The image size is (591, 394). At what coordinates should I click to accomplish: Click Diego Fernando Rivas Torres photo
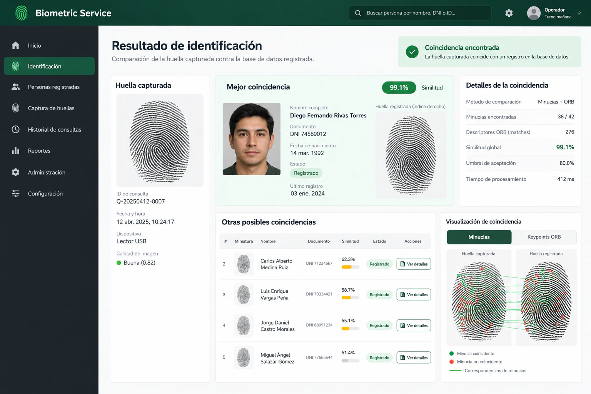252,139
